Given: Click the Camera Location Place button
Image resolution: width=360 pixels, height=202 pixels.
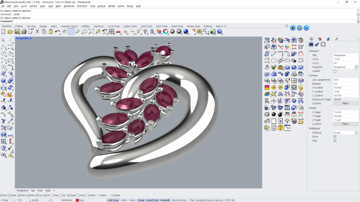Looking at the screenshot, I should 345,103.
